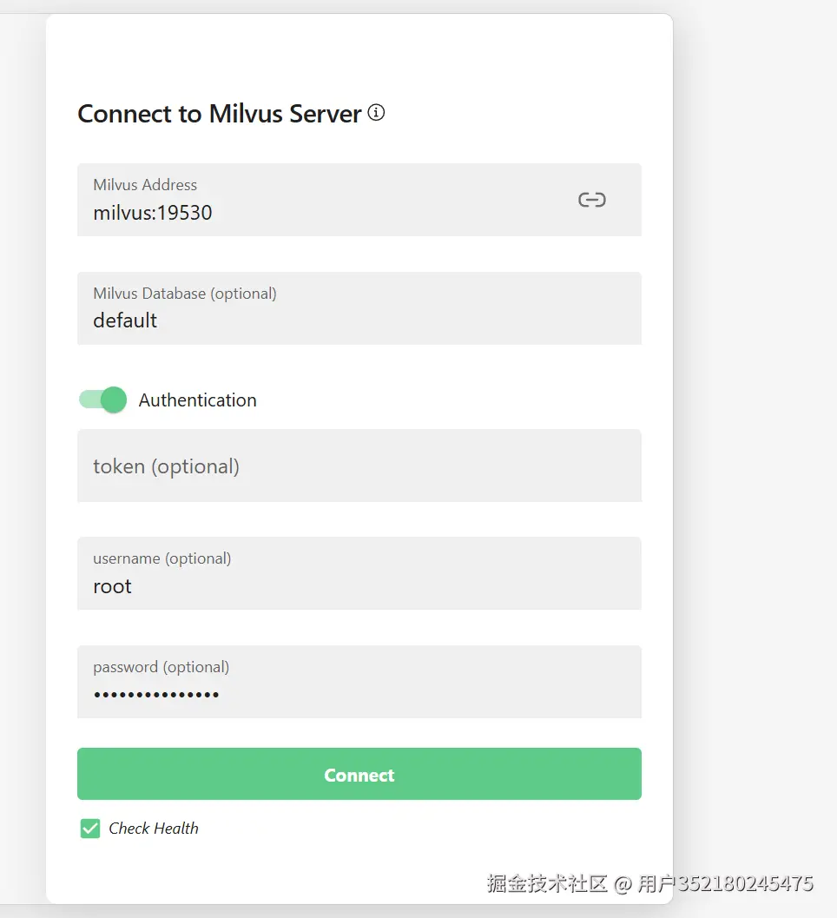Click the info icon beside the heading

click(376, 113)
